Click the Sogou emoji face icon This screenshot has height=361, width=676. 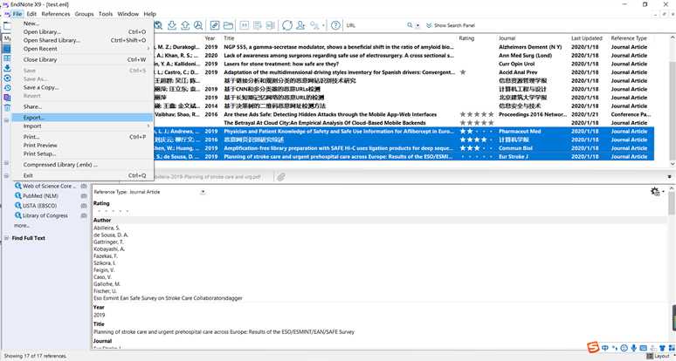coord(624,348)
